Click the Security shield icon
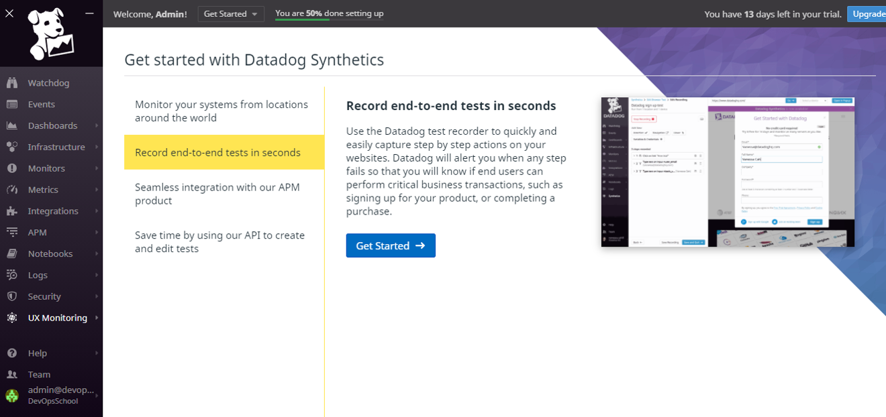The width and height of the screenshot is (886, 417). point(12,296)
